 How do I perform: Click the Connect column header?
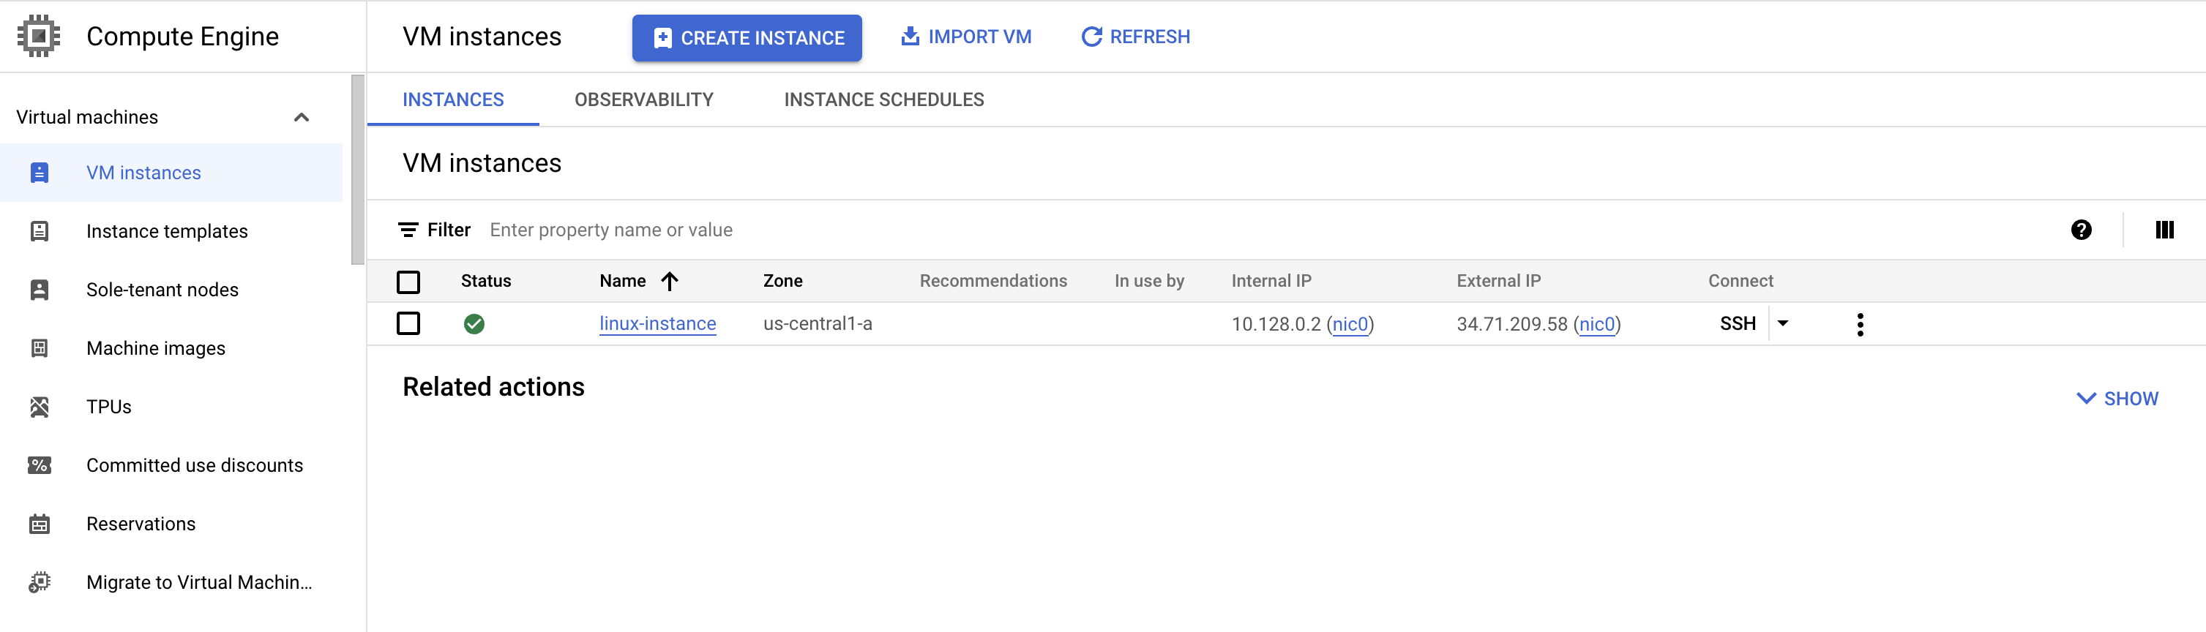pos(1741,281)
